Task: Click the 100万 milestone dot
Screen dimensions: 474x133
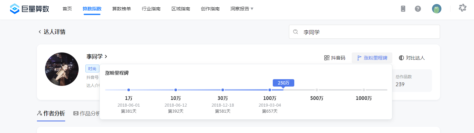Action: [x=270, y=90]
